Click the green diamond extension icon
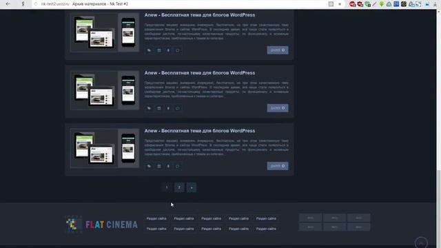The image size is (441, 248). 382,4
